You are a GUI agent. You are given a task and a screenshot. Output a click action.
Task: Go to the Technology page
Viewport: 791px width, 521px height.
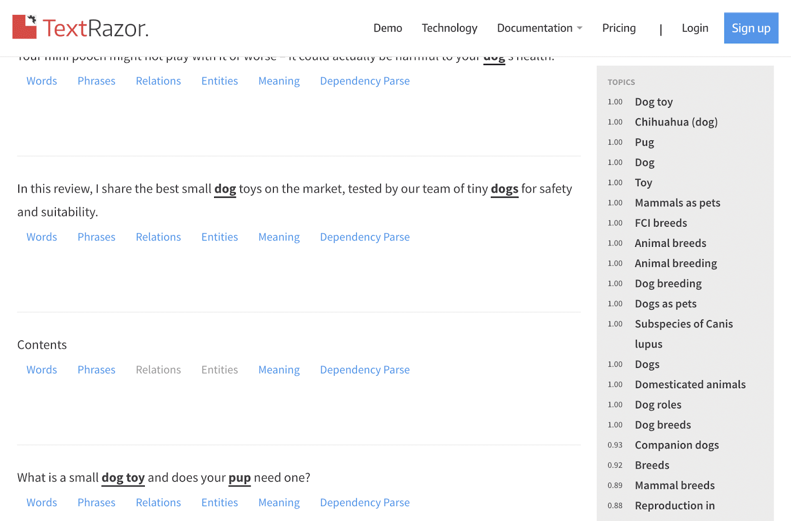[x=449, y=28]
